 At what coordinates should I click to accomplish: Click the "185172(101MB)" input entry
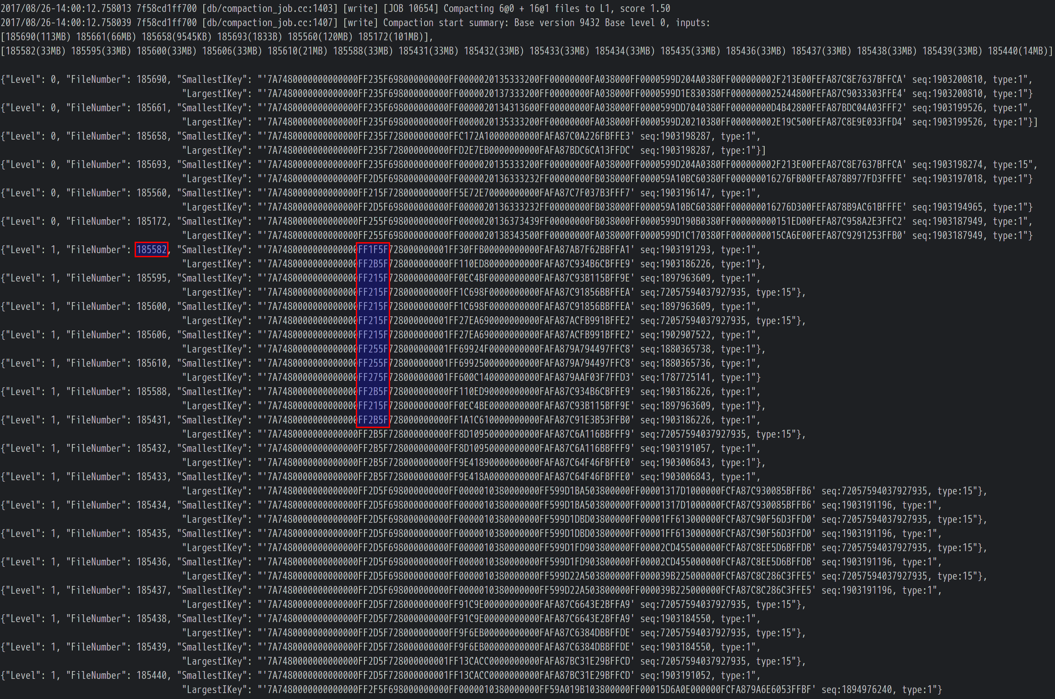pyautogui.click(x=391, y=37)
